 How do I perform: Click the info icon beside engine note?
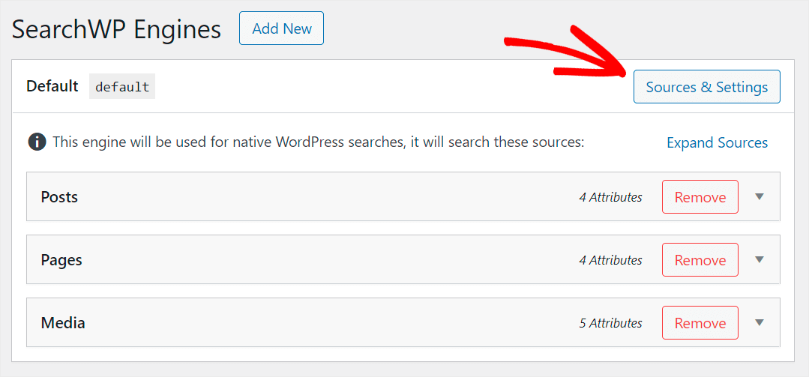37,142
